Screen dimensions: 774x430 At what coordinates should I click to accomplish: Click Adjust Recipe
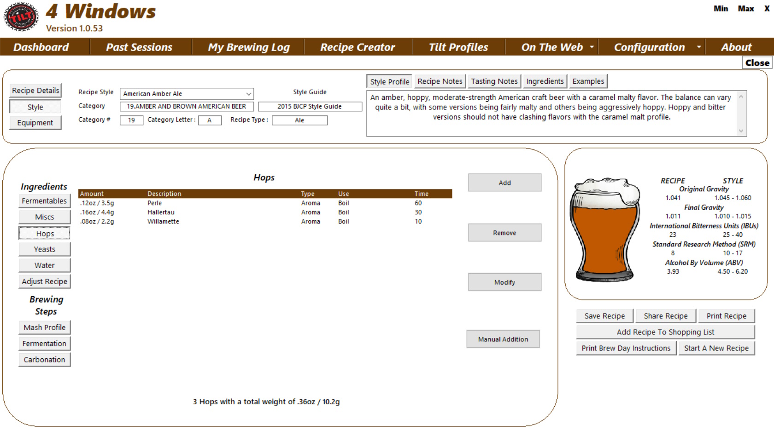tap(44, 281)
